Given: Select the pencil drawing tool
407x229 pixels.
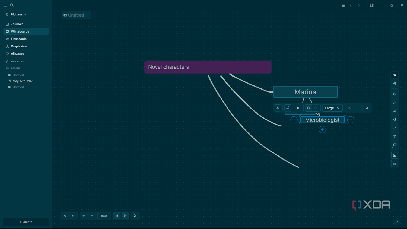Looking at the screenshot, I should pos(395,102).
